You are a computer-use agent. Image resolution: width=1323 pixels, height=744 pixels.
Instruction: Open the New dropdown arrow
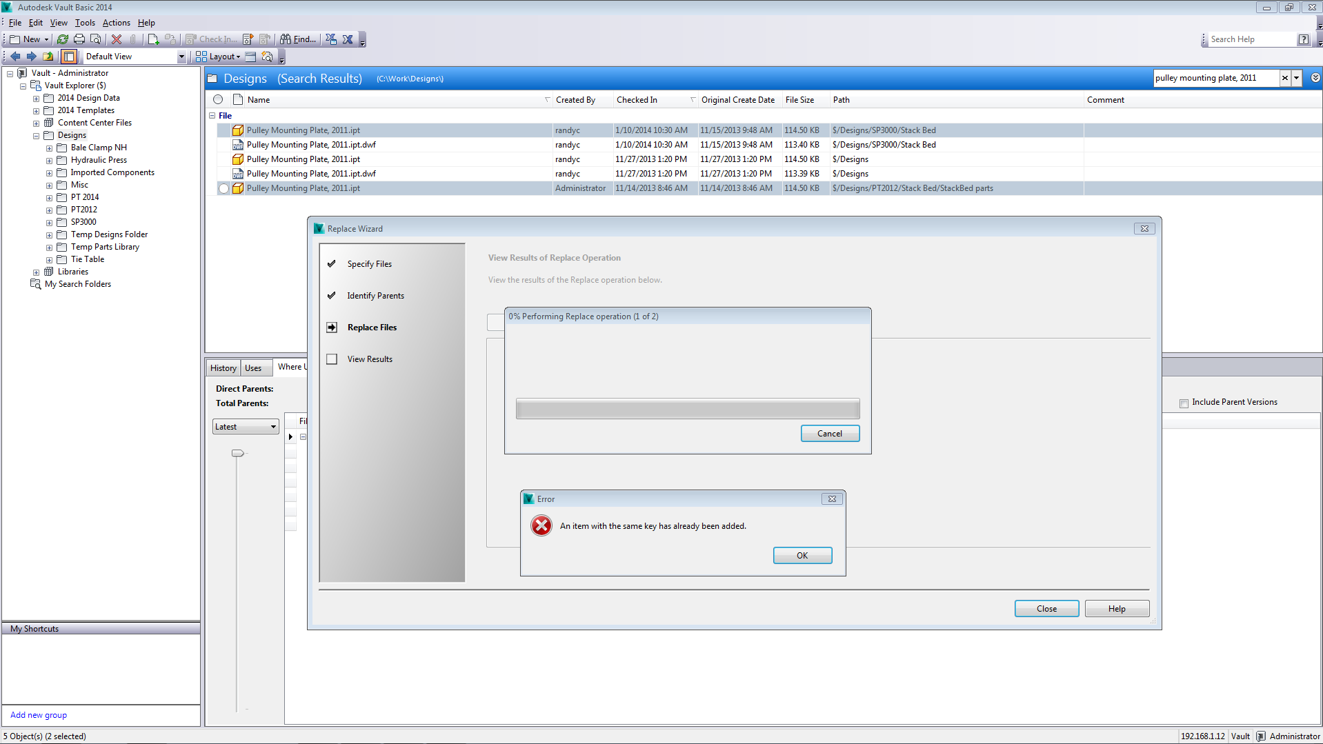point(46,39)
